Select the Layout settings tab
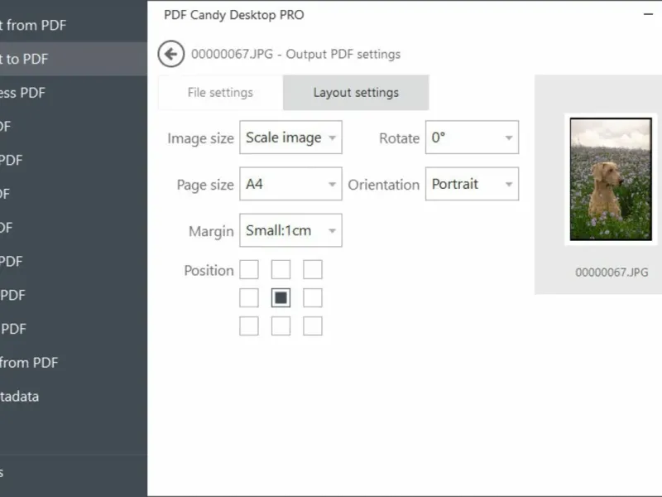The height and width of the screenshot is (497, 662). 356,93
